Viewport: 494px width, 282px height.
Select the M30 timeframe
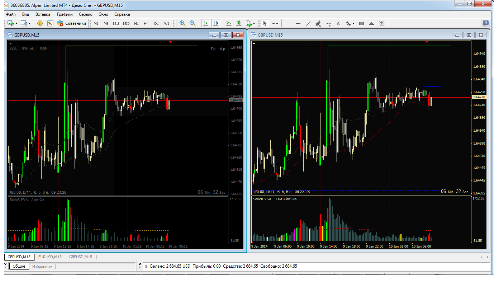(126, 23)
